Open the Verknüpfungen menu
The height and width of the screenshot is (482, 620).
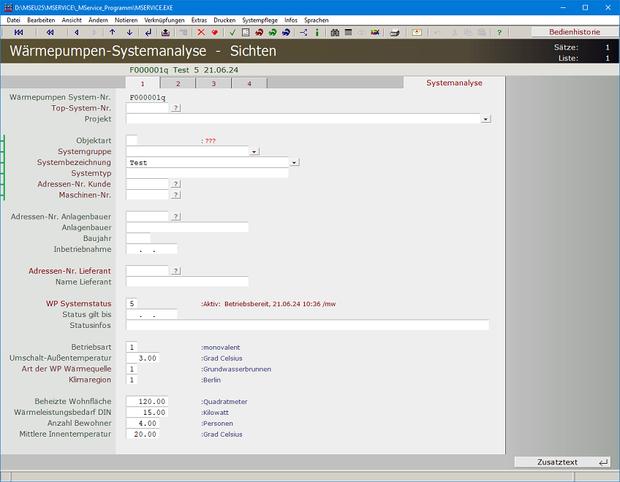[x=165, y=20]
